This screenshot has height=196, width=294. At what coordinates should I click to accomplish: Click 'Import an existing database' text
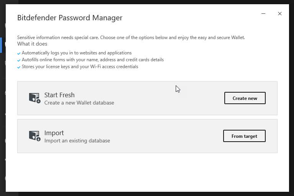coord(77,140)
